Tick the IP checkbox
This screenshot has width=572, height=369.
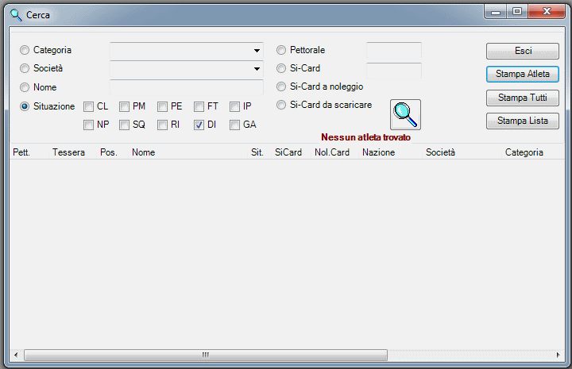234,106
